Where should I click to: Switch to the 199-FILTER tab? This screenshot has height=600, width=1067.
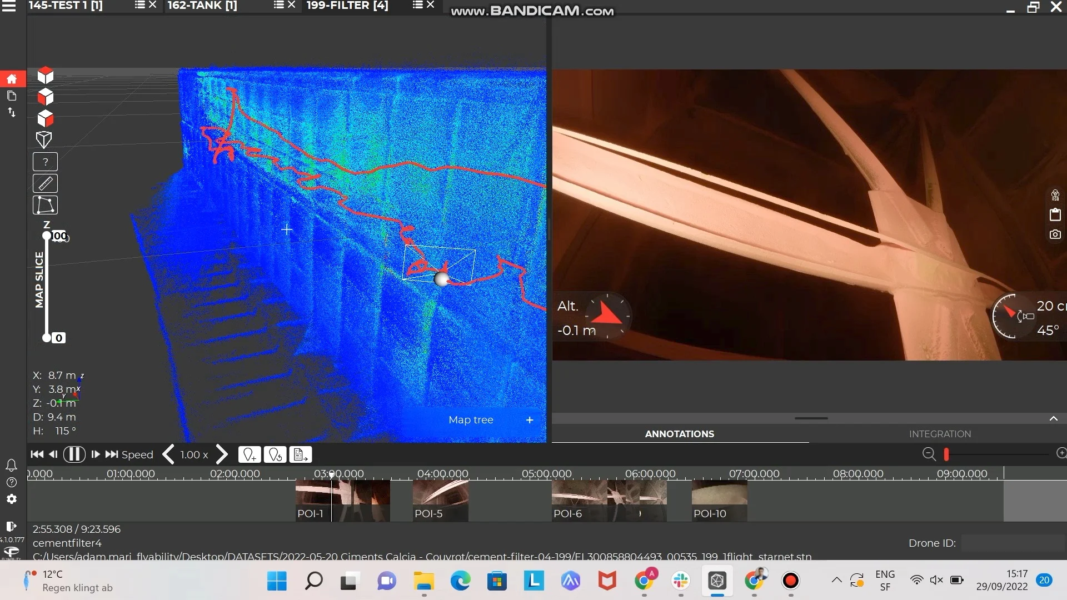pyautogui.click(x=347, y=6)
